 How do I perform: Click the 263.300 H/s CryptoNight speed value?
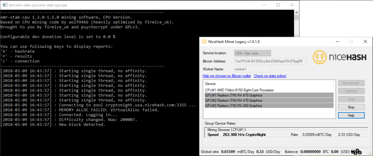coord(244,135)
